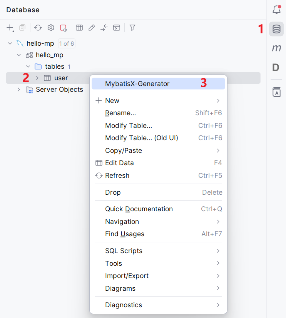Open the Notifications bell icon

(x=276, y=10)
